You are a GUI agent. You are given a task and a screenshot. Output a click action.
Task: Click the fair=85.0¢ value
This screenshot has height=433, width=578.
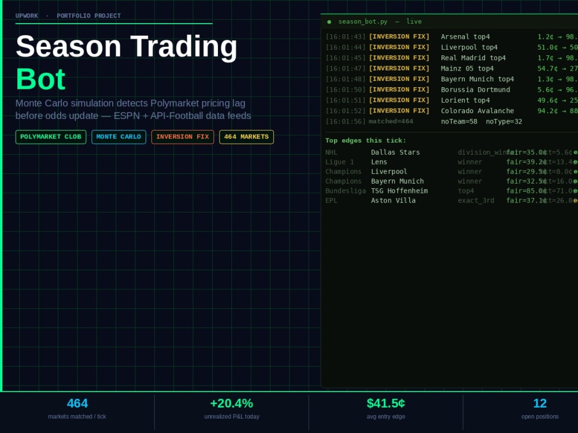coord(527,191)
